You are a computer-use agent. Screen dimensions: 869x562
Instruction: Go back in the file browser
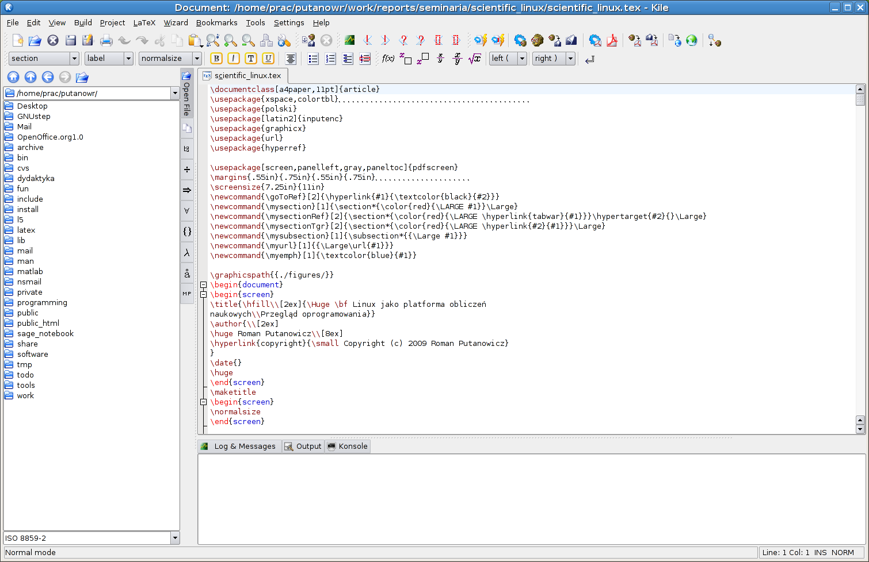(48, 77)
